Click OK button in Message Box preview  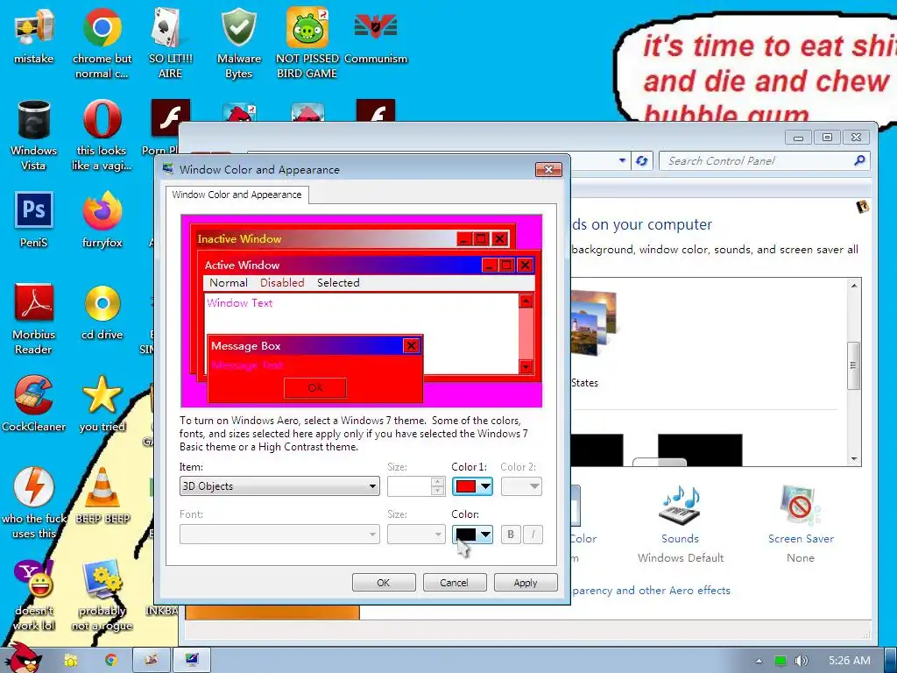315,387
